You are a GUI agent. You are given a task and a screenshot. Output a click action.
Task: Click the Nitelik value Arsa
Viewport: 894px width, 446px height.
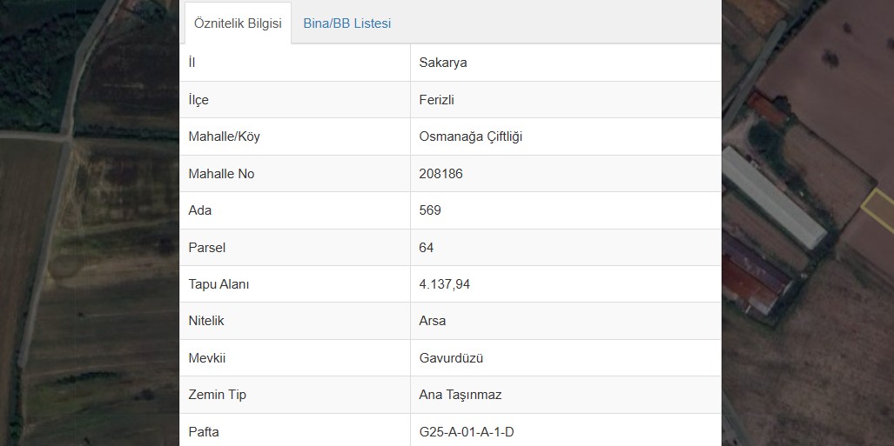tap(432, 321)
